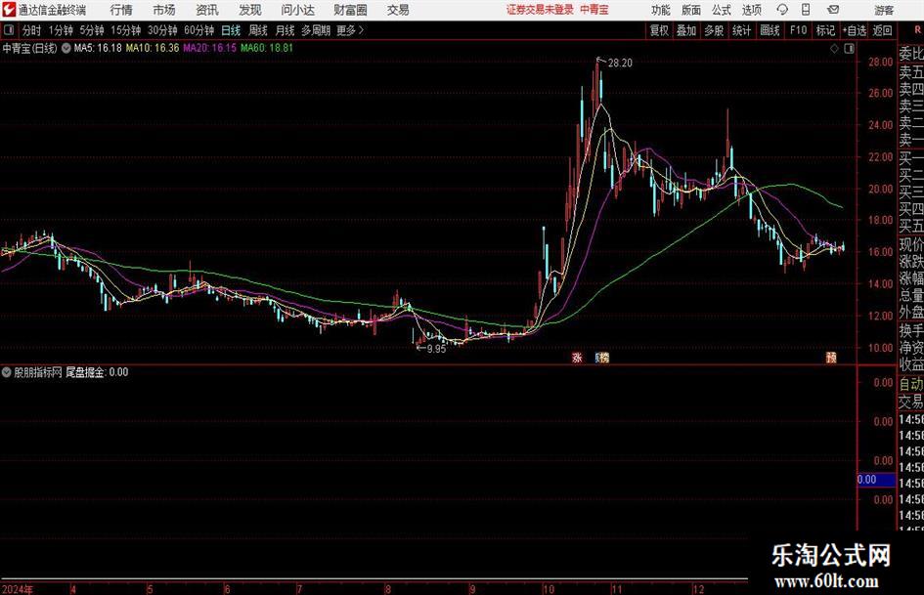Click the 画线 drawing button
924x595 pixels.
(770, 30)
